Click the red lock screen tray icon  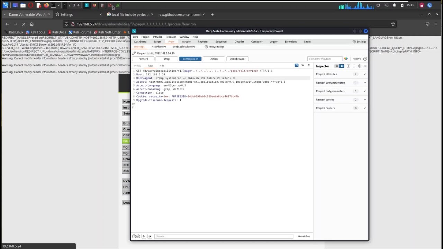(x=422, y=5)
